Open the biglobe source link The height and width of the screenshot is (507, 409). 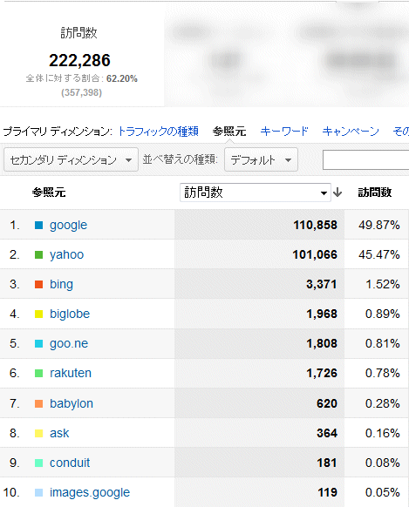coord(70,314)
